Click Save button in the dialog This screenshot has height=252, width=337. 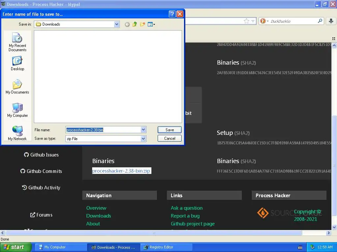(169, 130)
